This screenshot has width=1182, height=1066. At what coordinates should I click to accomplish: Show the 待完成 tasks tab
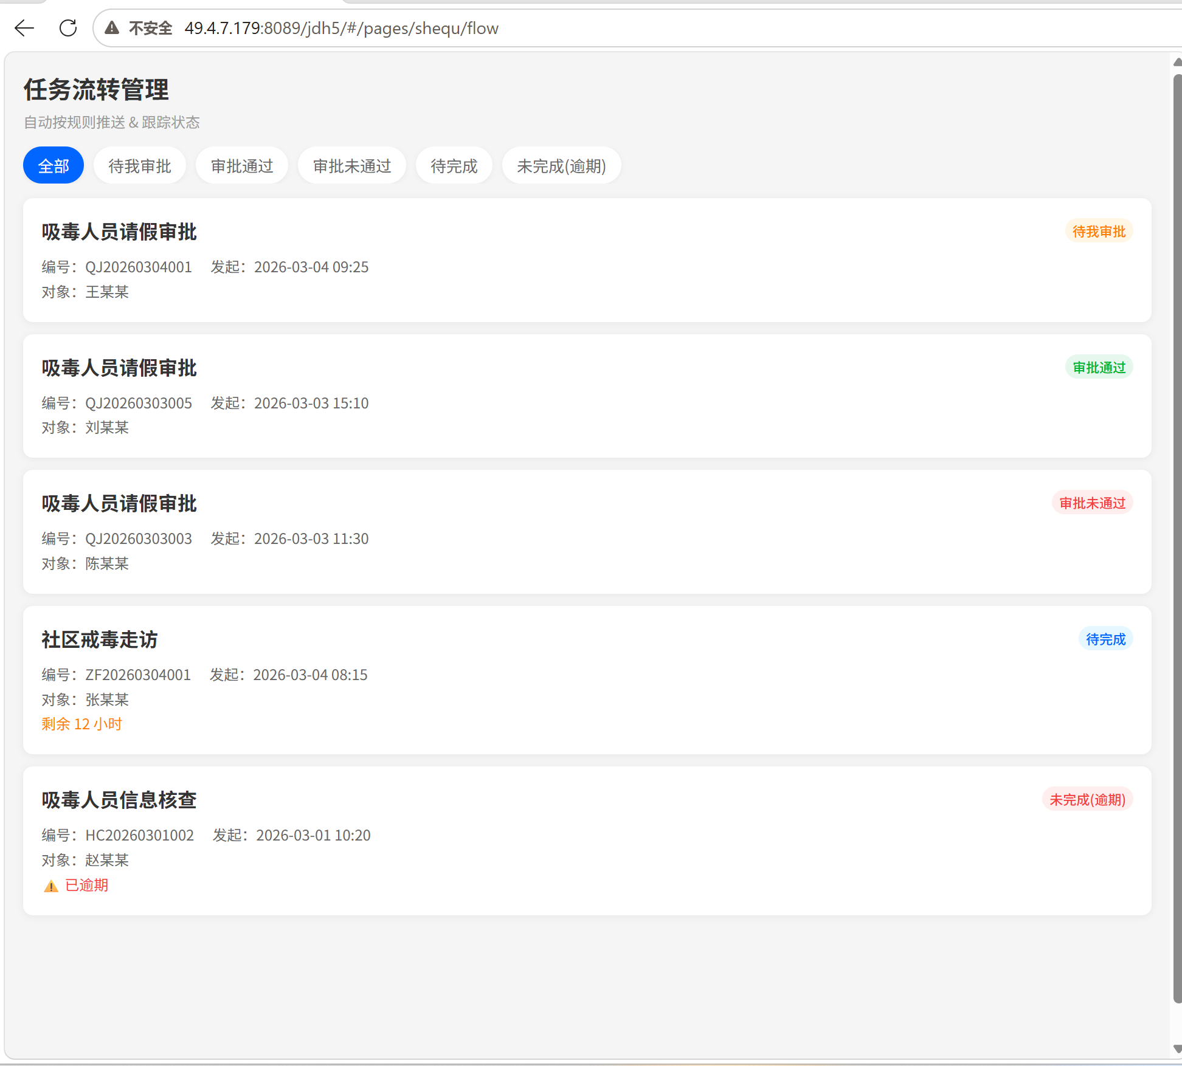coord(454,165)
